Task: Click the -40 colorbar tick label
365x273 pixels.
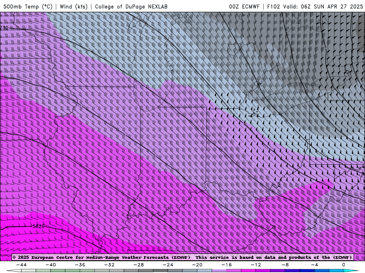Action: [x=51, y=265]
